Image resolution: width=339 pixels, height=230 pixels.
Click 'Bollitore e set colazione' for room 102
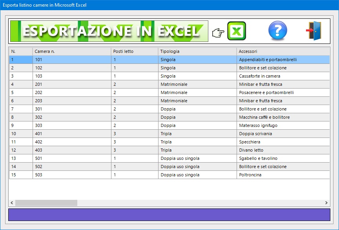click(x=283, y=68)
